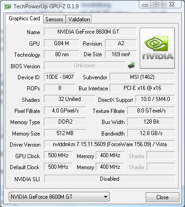Viewport: 185px width, 207px height.
Task: Click the ROPs field showing 8
Action: pos(60,88)
